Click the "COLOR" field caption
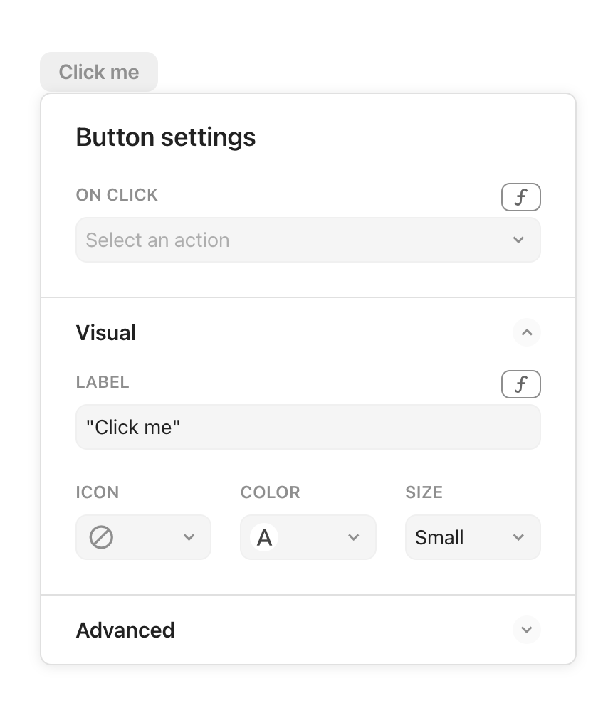The height and width of the screenshot is (703, 608). coord(271,492)
